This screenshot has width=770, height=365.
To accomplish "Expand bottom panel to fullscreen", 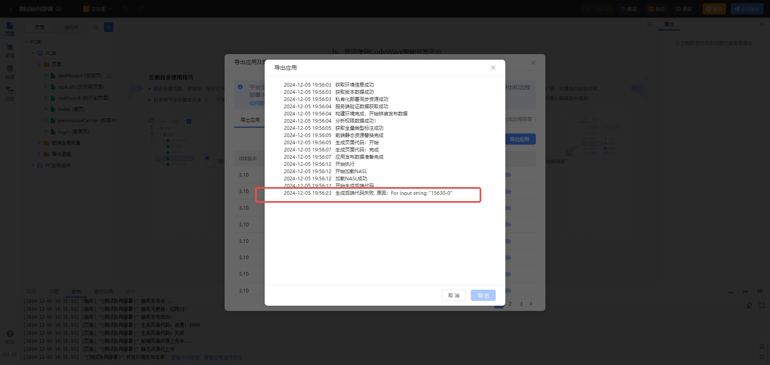I will point(762,305).
